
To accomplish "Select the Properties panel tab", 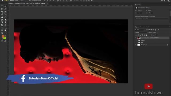I will [x=138, y=5].
